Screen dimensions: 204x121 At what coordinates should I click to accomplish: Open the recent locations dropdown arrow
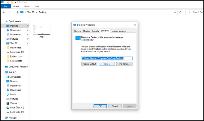(x=14, y=12)
